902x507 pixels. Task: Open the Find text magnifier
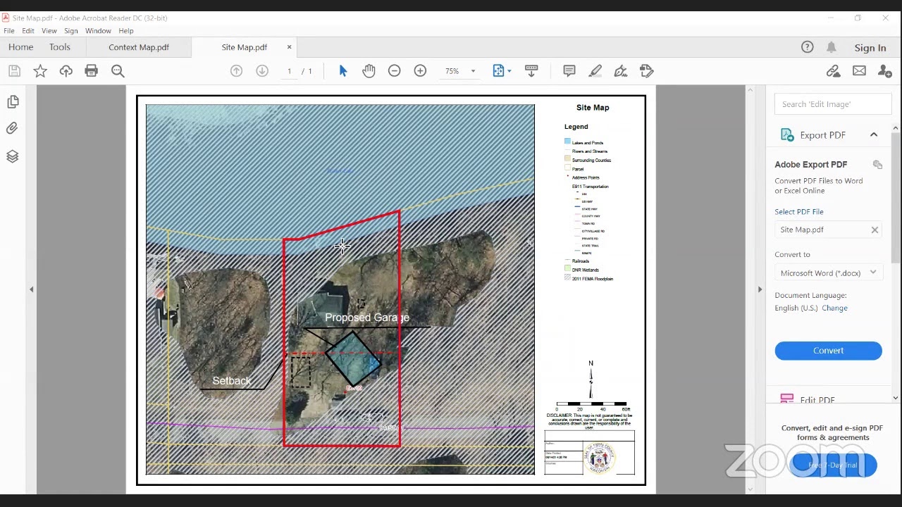click(118, 70)
